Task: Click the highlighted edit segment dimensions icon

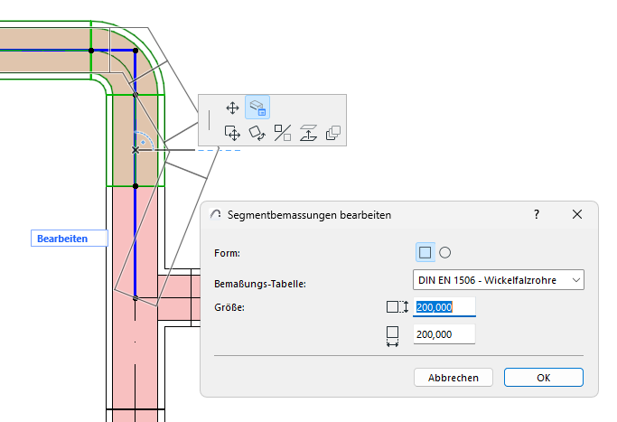Action: (257, 107)
